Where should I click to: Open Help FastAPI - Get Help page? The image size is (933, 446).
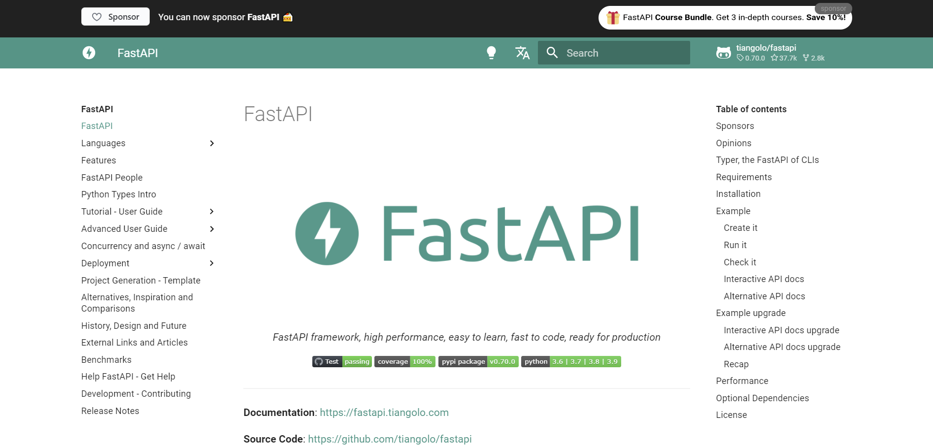(x=128, y=377)
